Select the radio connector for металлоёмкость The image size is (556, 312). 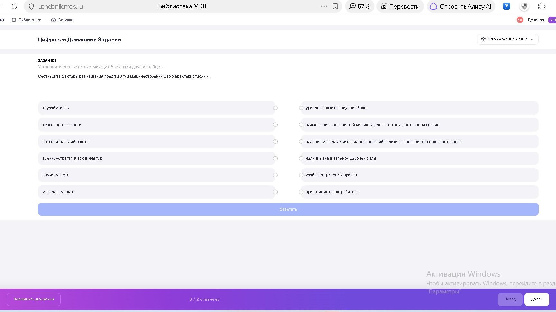pos(275,192)
